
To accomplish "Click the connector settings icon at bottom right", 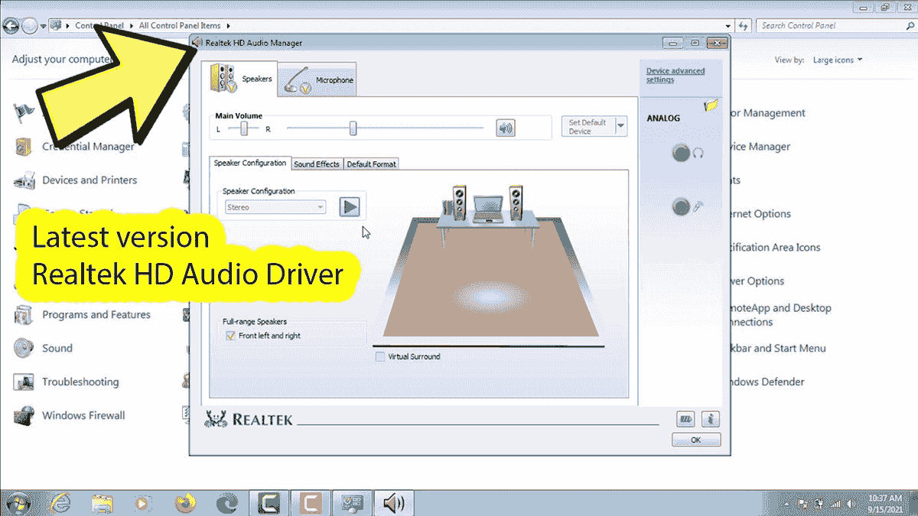I will [685, 419].
